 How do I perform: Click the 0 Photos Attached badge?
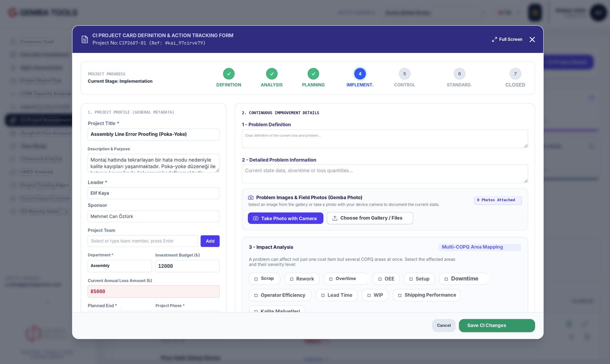[x=498, y=200]
